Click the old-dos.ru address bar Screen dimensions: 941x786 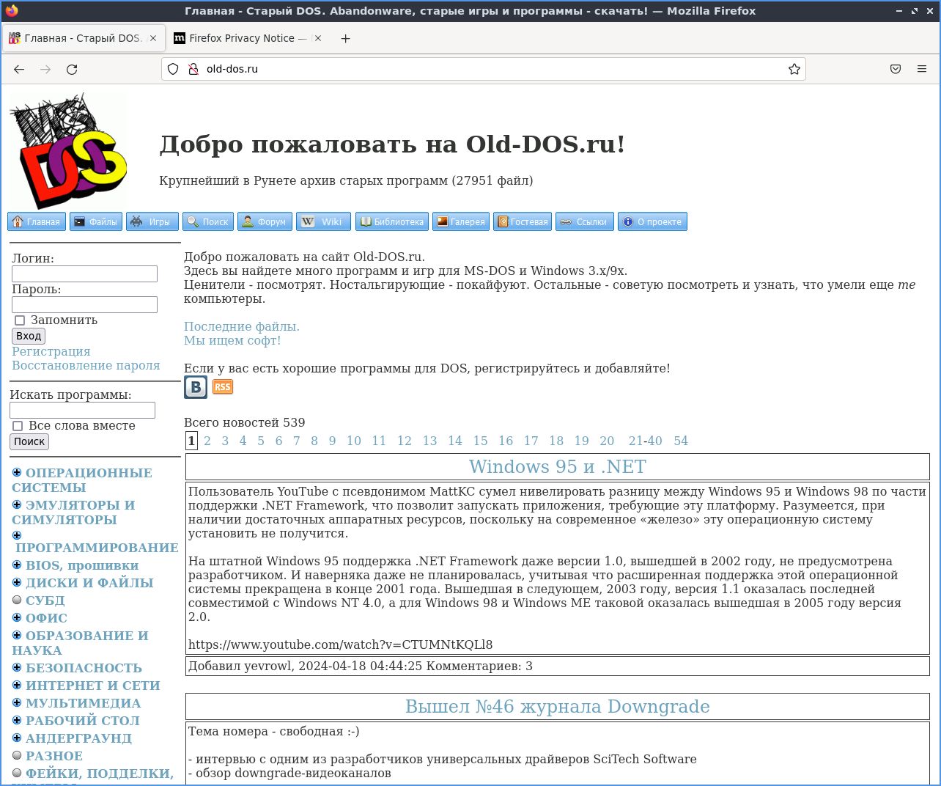pyautogui.click(x=484, y=69)
